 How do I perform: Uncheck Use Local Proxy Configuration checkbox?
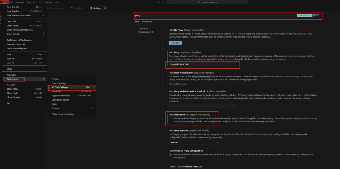170,155
